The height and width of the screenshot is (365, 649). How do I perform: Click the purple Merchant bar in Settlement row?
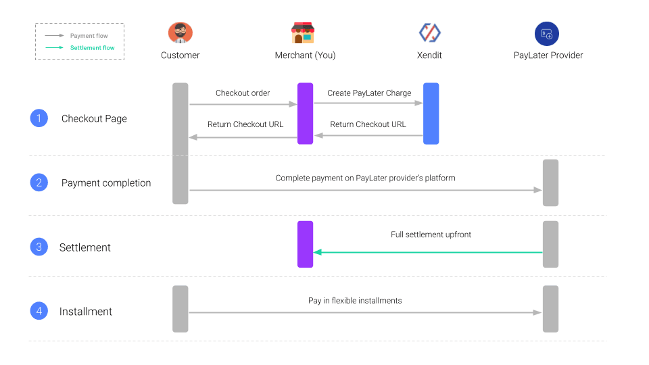(305, 244)
